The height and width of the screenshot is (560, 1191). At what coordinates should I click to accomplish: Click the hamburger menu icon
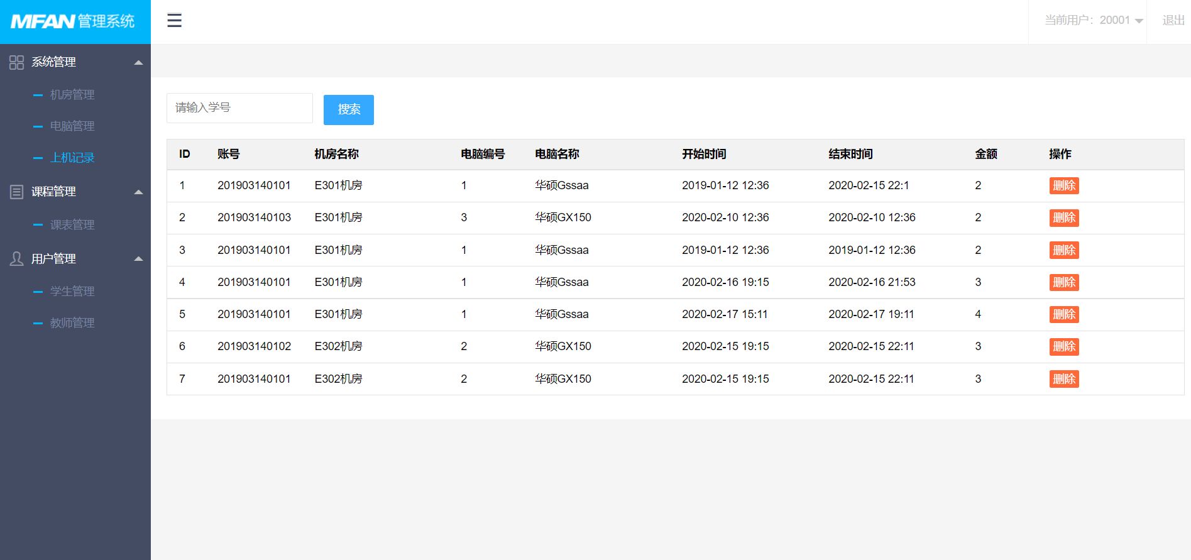[x=174, y=21]
